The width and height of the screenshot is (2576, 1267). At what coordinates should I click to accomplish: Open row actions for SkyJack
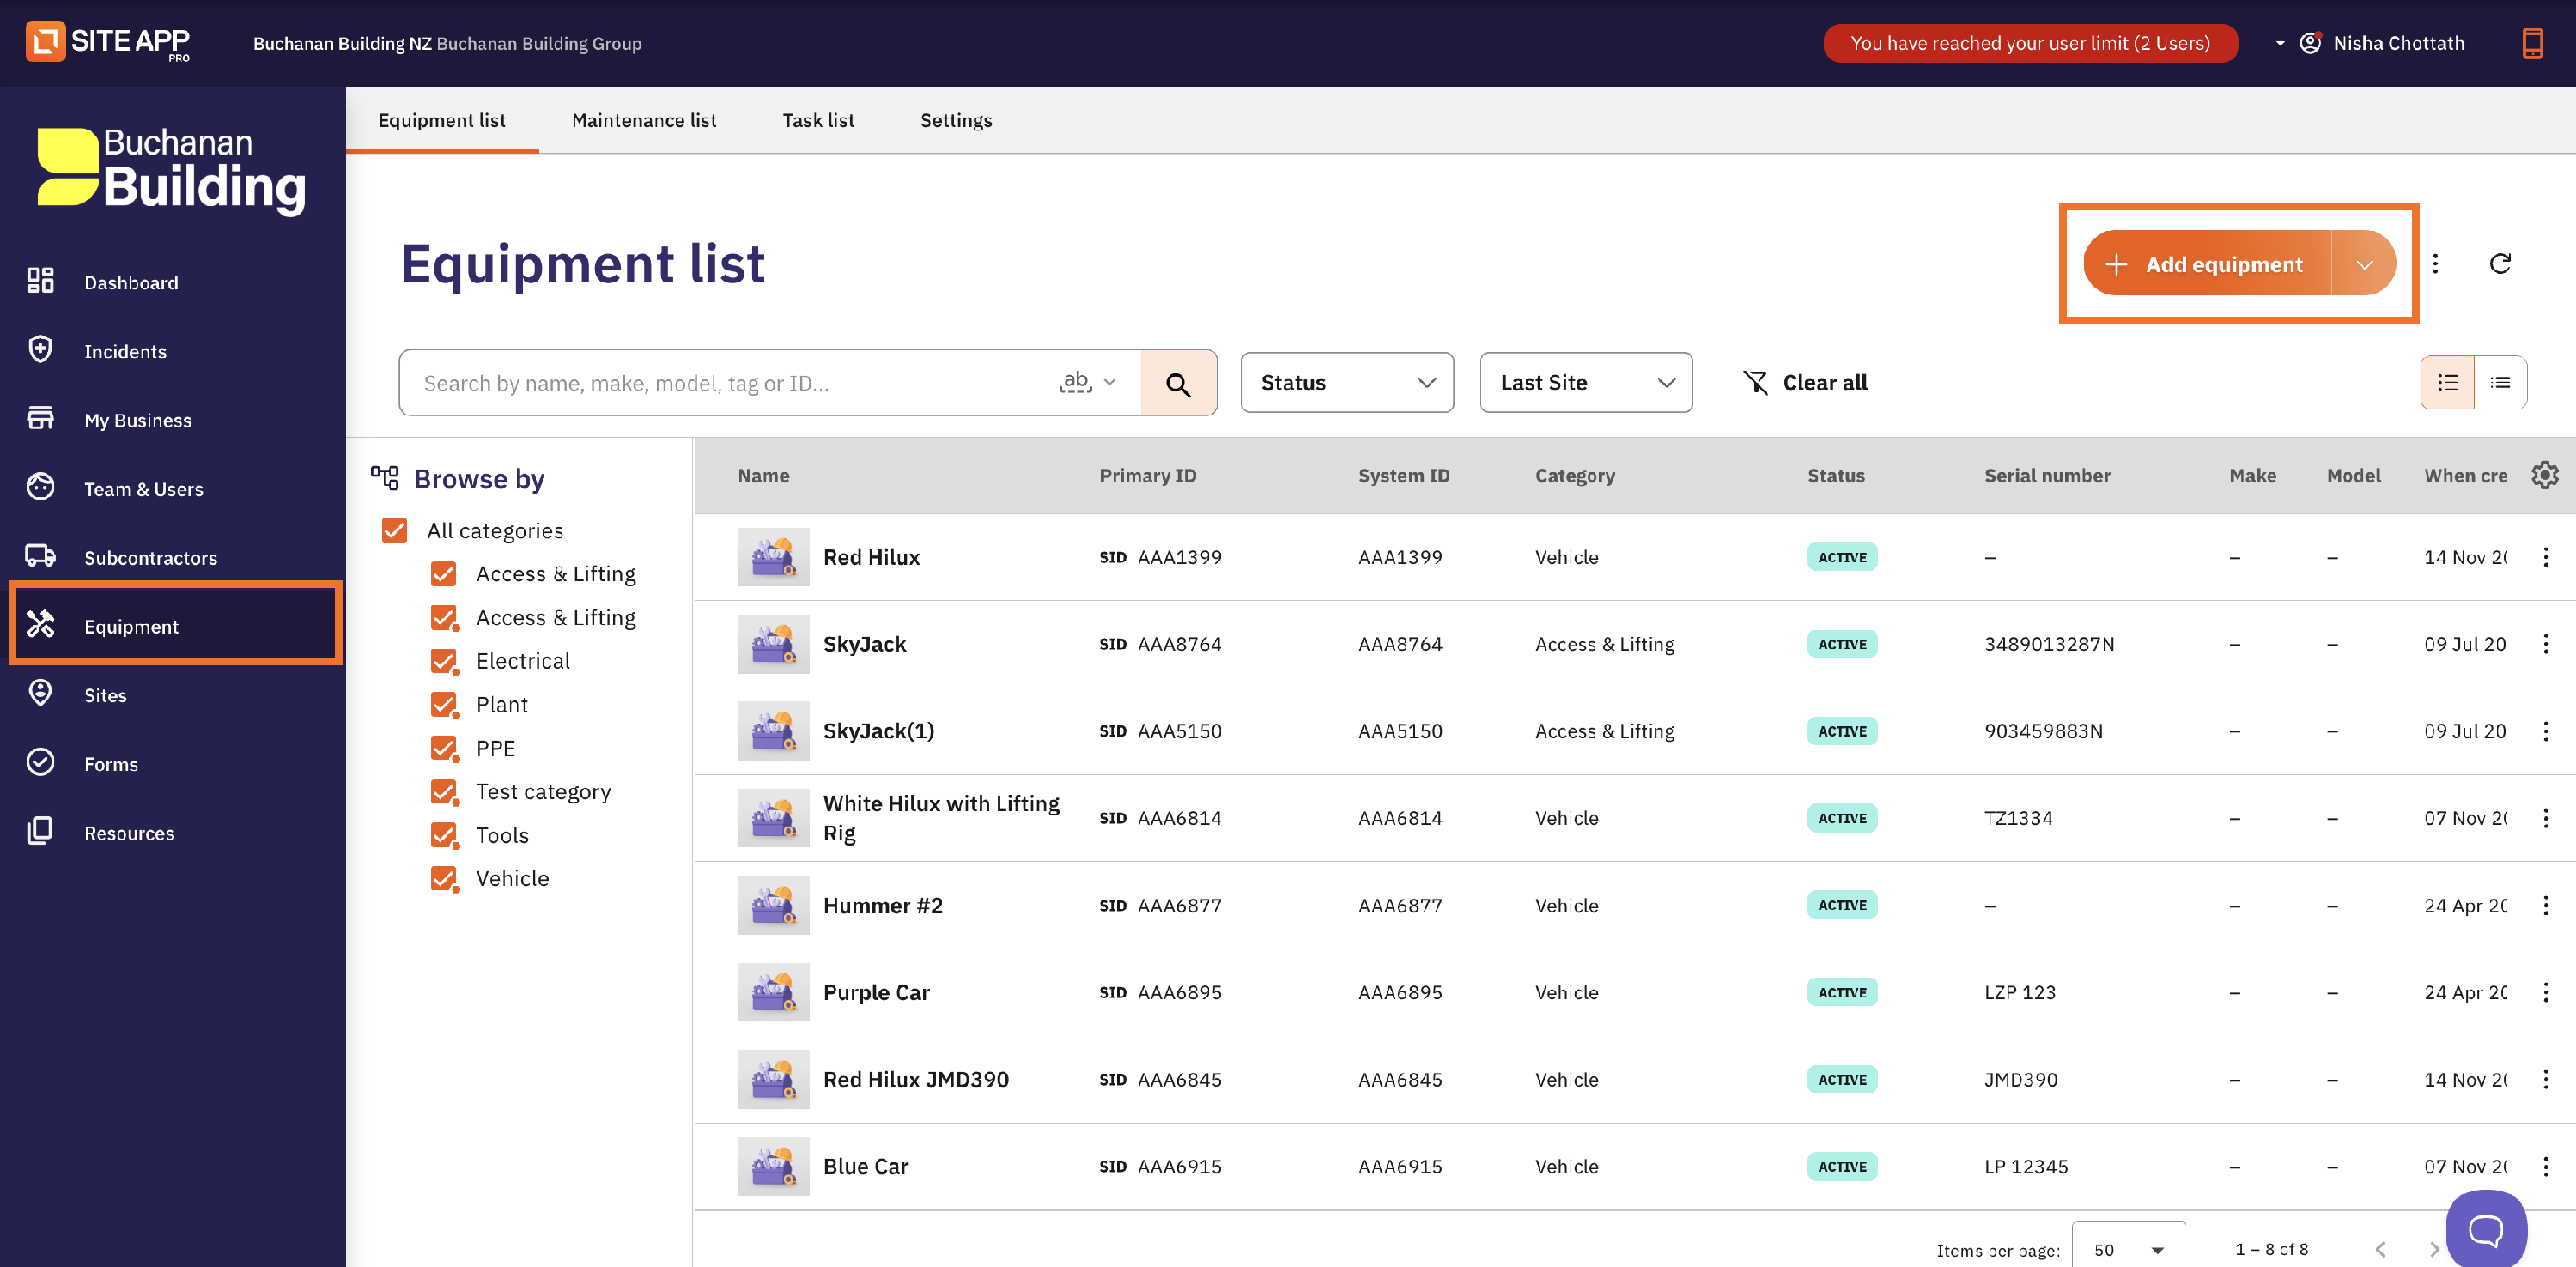[2546, 644]
